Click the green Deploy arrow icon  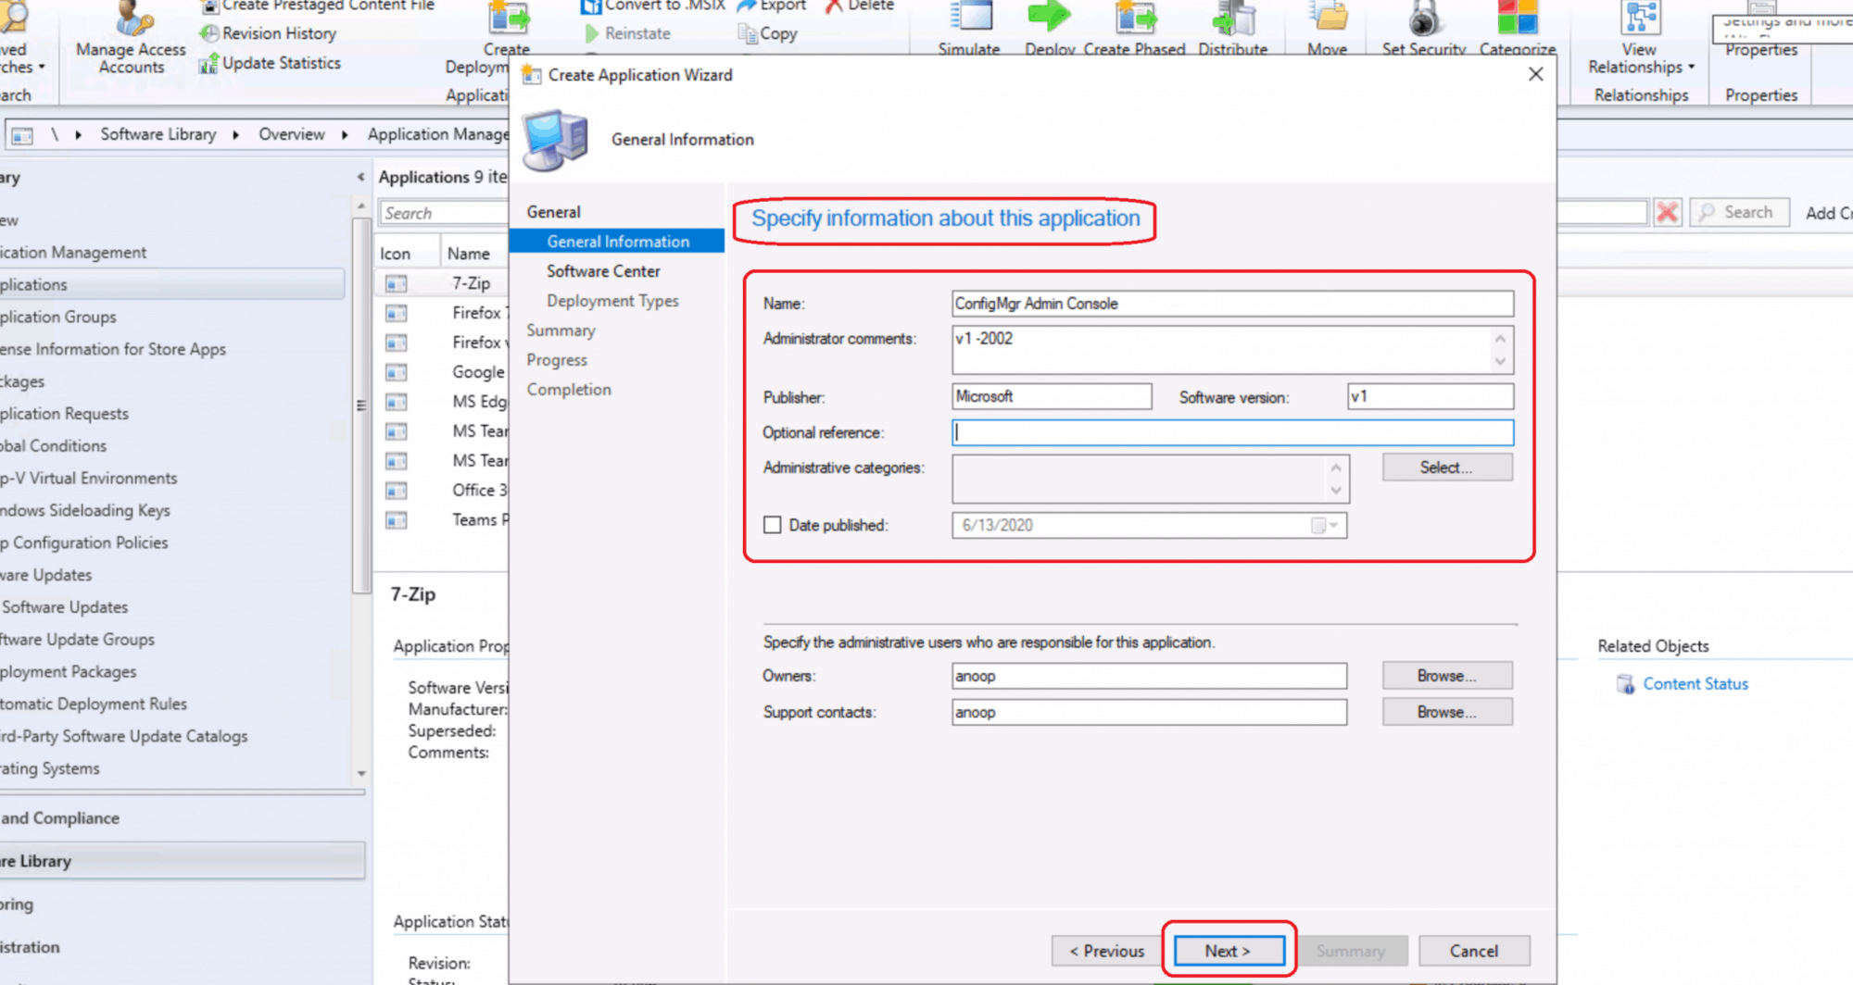click(x=1050, y=17)
